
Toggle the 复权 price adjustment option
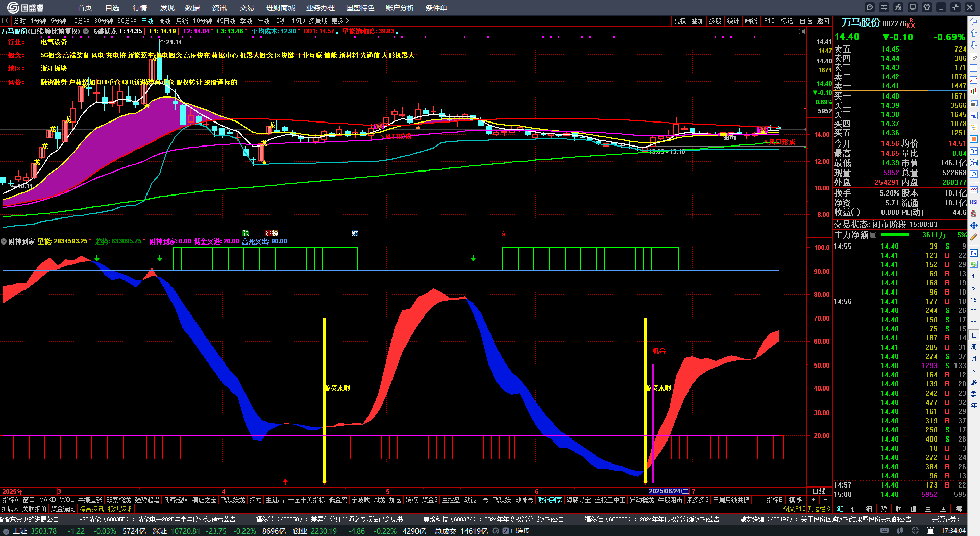tap(680, 21)
